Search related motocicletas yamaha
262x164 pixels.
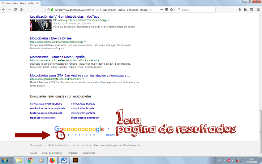83,113
